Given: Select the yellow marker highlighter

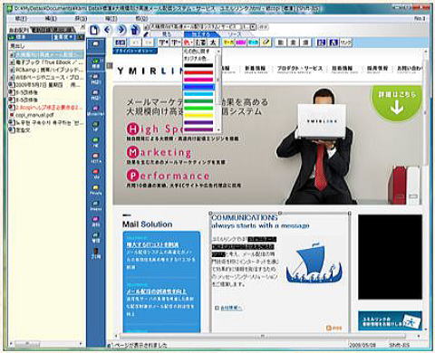Looking at the screenshot, I should (x=228, y=43).
